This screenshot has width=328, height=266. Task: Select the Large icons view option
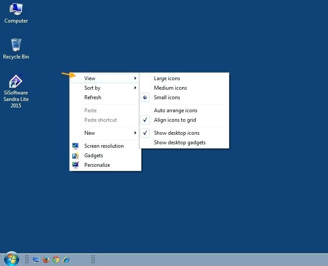point(184,78)
